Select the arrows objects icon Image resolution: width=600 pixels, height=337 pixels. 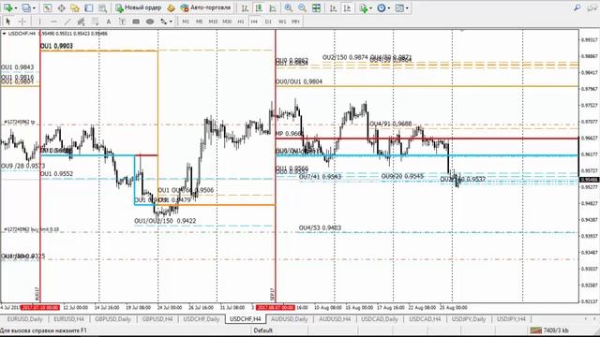click(164, 22)
